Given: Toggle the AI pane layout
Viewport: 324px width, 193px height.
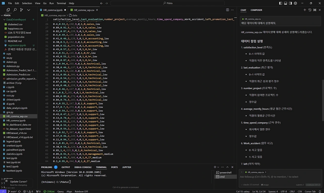Looking at the screenshot, I should click(x=291, y=3).
